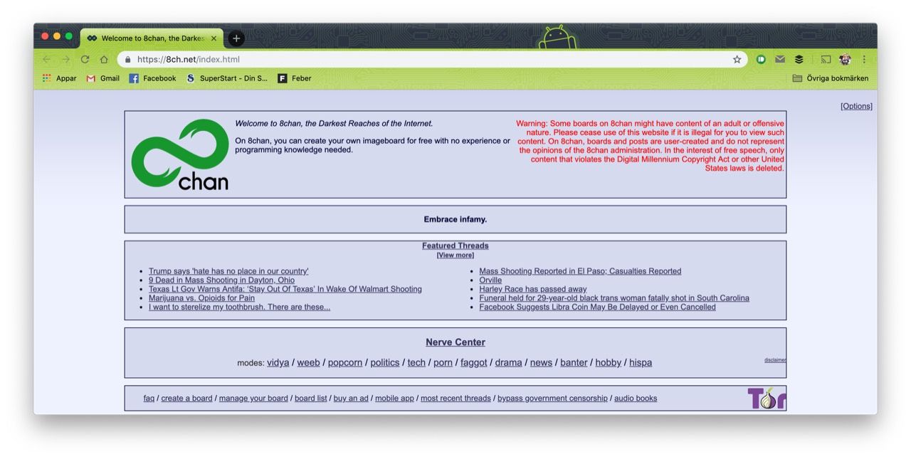Open 'Trump says hate has no place' thread
911x459 pixels.
point(228,271)
